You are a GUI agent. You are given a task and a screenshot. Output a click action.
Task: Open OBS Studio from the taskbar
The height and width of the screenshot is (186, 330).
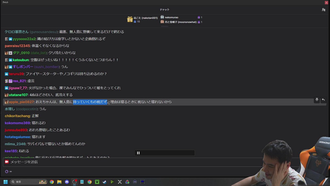pyautogui.click(x=74, y=182)
